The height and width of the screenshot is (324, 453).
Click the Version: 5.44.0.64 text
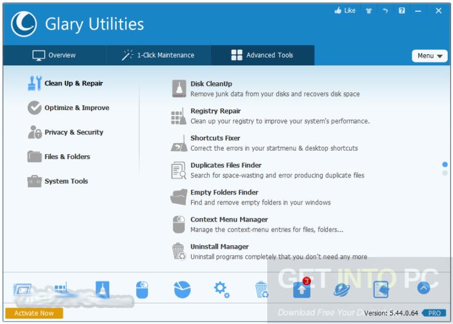[x=391, y=313]
